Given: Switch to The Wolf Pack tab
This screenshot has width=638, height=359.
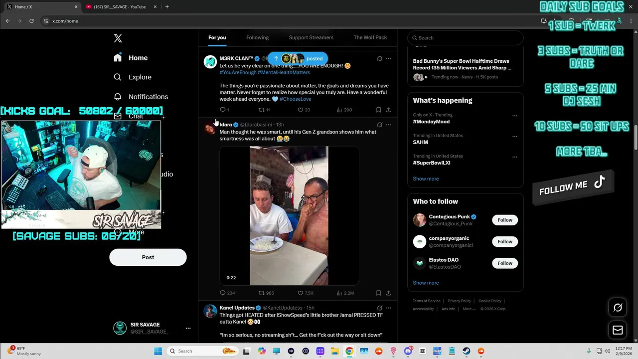Looking at the screenshot, I should point(370,37).
